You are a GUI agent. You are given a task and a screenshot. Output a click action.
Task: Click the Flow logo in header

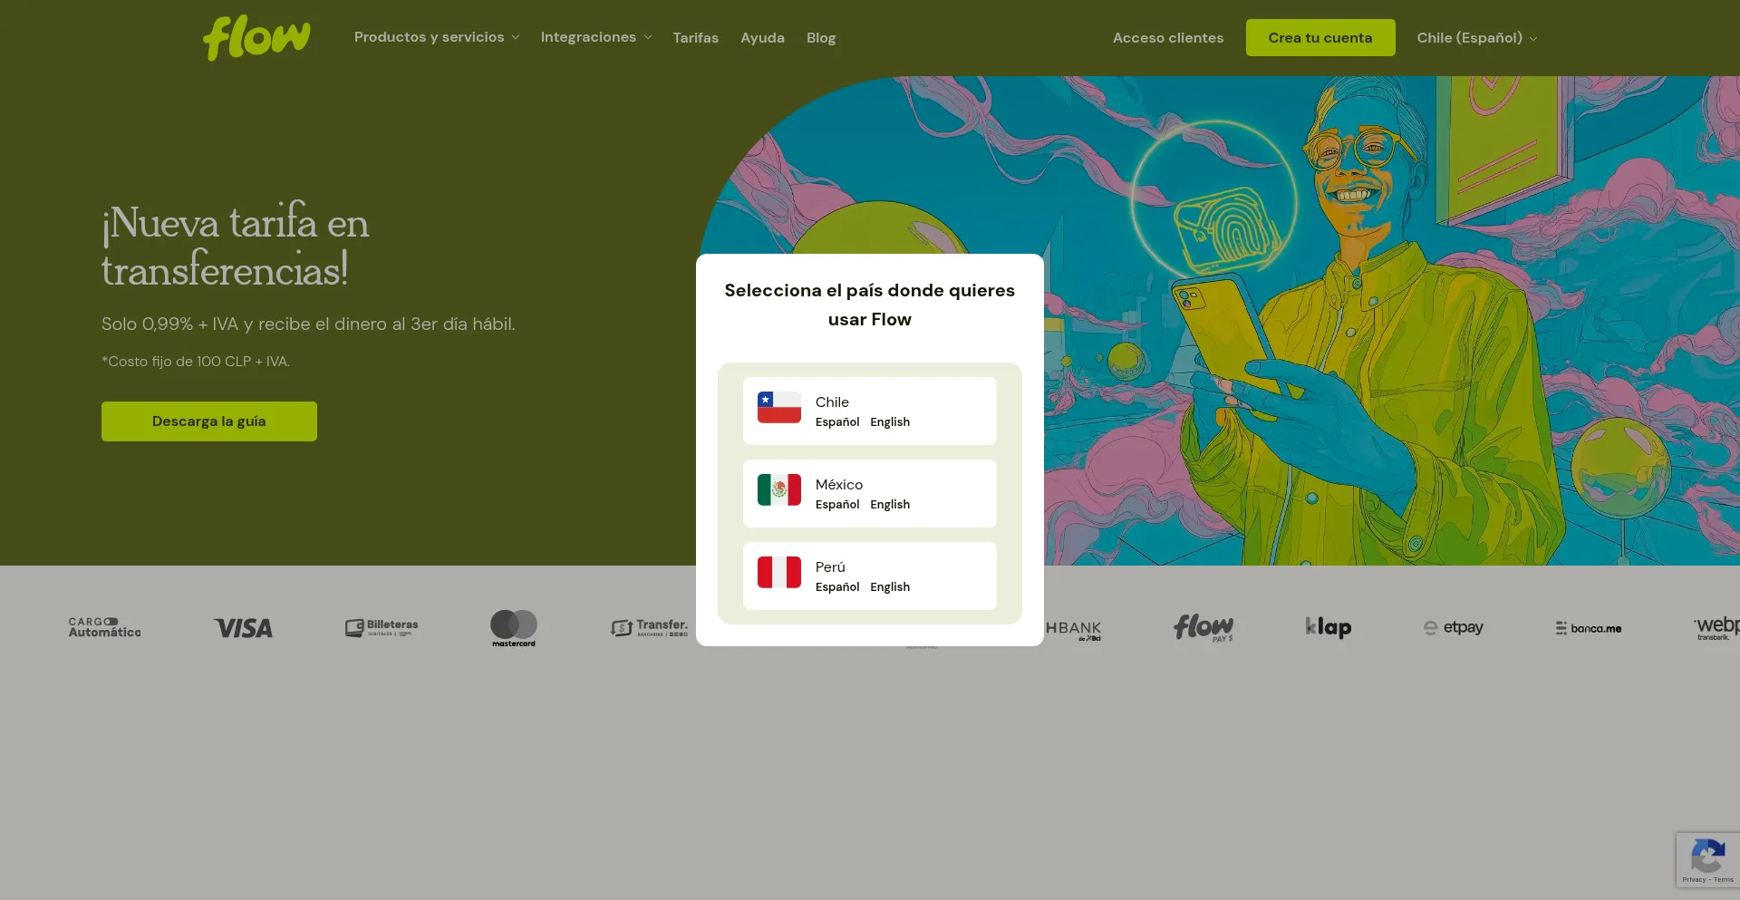256,38
